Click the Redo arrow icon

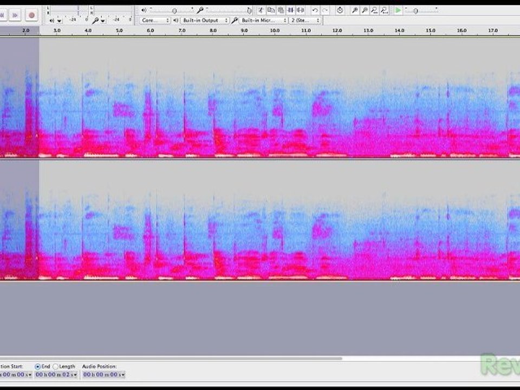326,10
